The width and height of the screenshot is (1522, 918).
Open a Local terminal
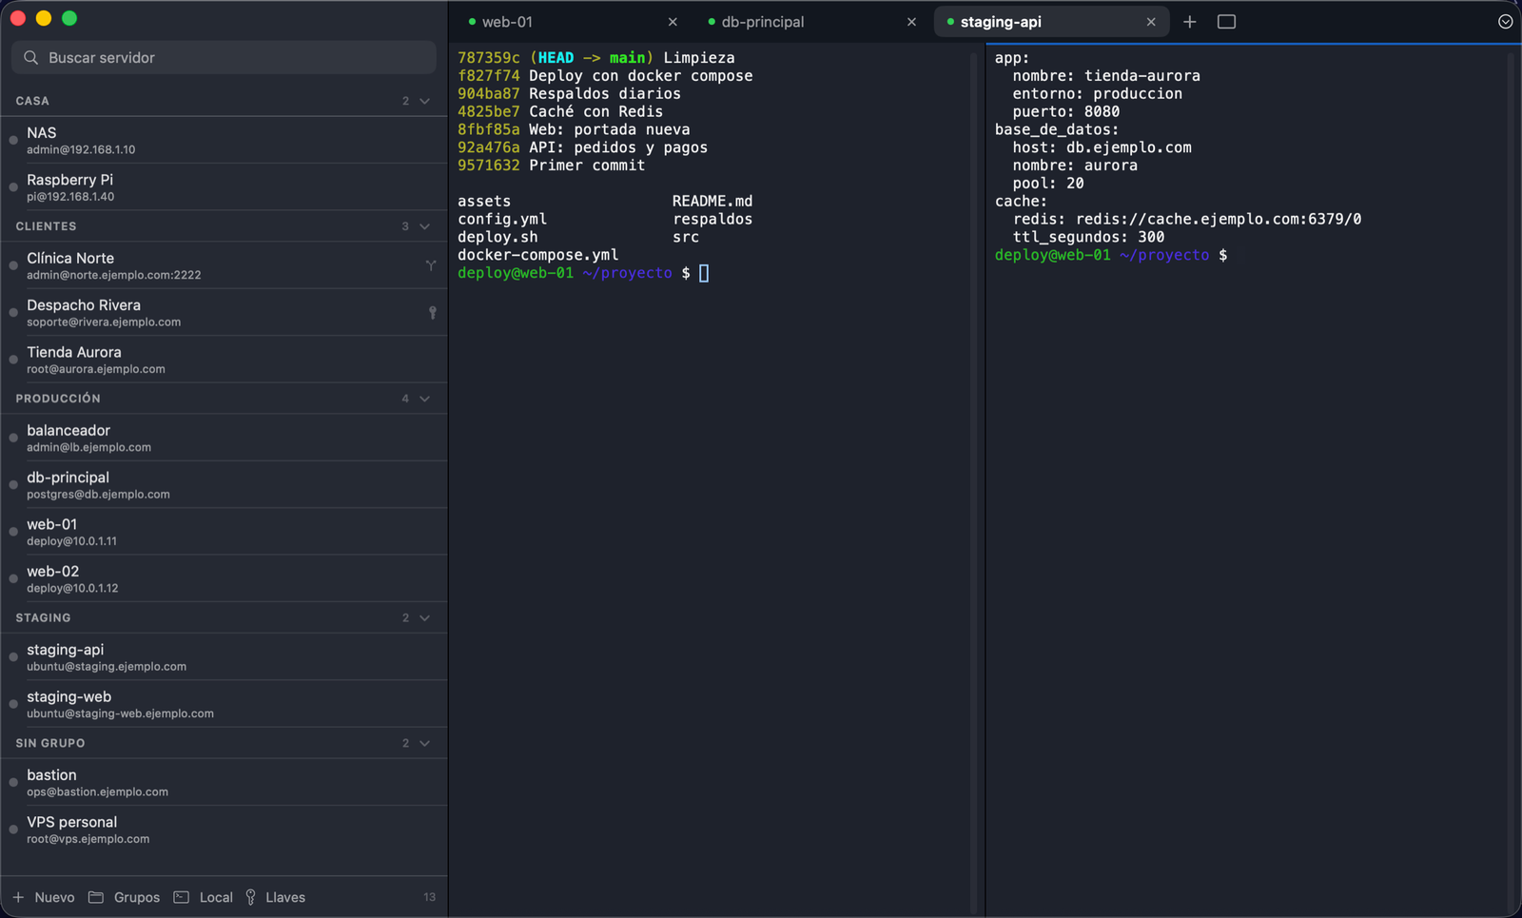point(204,898)
